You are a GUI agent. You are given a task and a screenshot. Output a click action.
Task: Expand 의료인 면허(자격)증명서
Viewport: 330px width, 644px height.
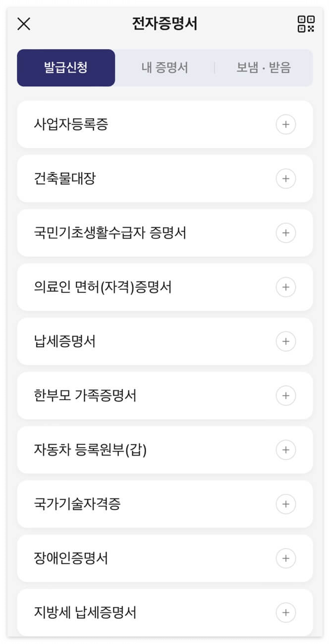[286, 287]
